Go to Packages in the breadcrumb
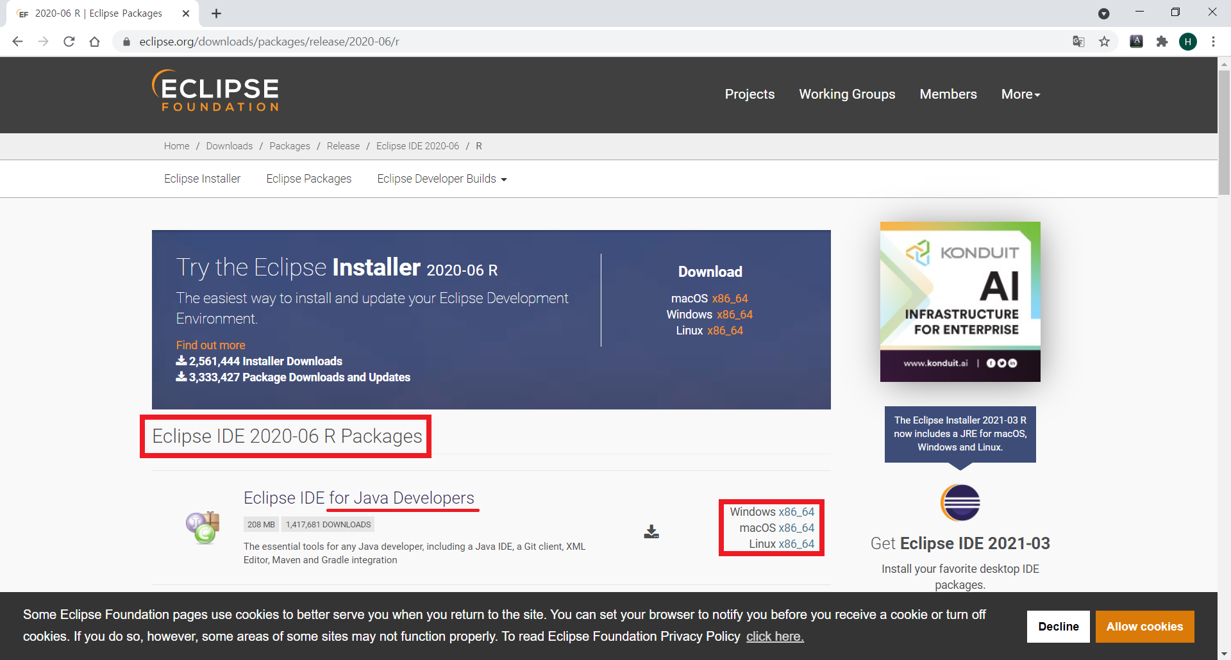Screen dimensions: 1231x660 pyautogui.click(x=289, y=146)
